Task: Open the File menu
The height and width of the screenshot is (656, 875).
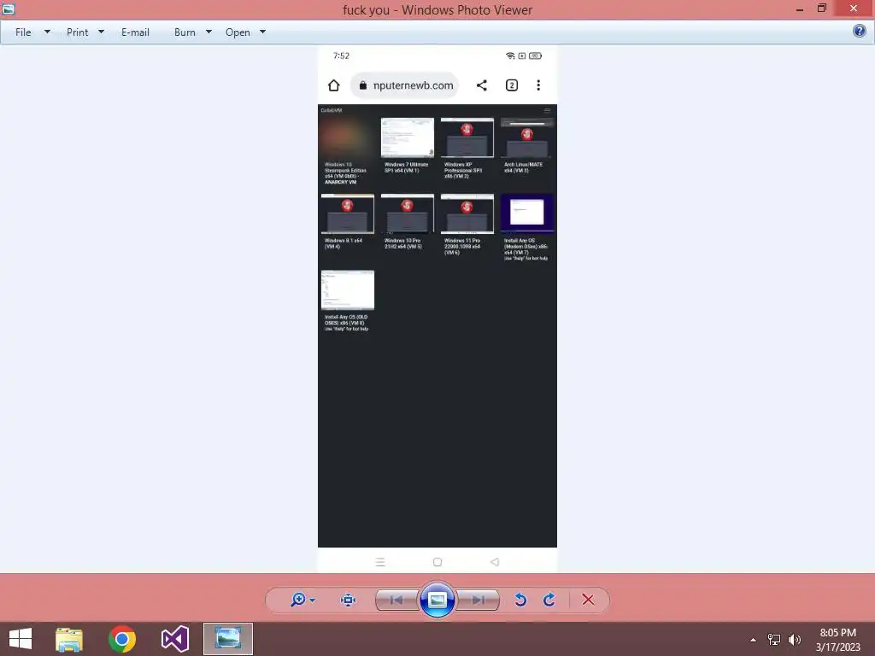Action: coord(23,32)
